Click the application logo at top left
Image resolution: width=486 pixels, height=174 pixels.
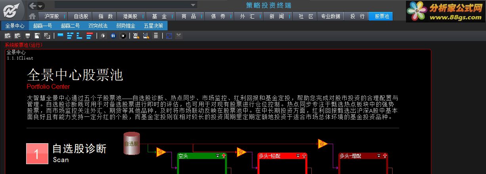click(12, 10)
